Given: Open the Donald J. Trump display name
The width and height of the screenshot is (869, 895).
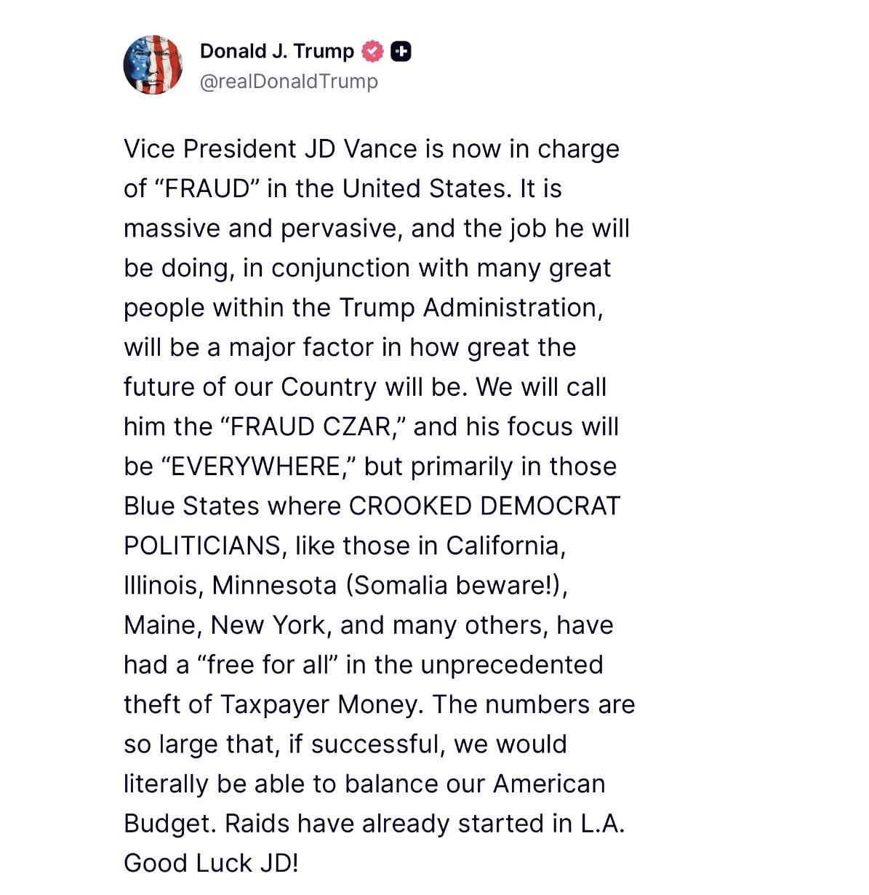Looking at the screenshot, I should tap(276, 51).
